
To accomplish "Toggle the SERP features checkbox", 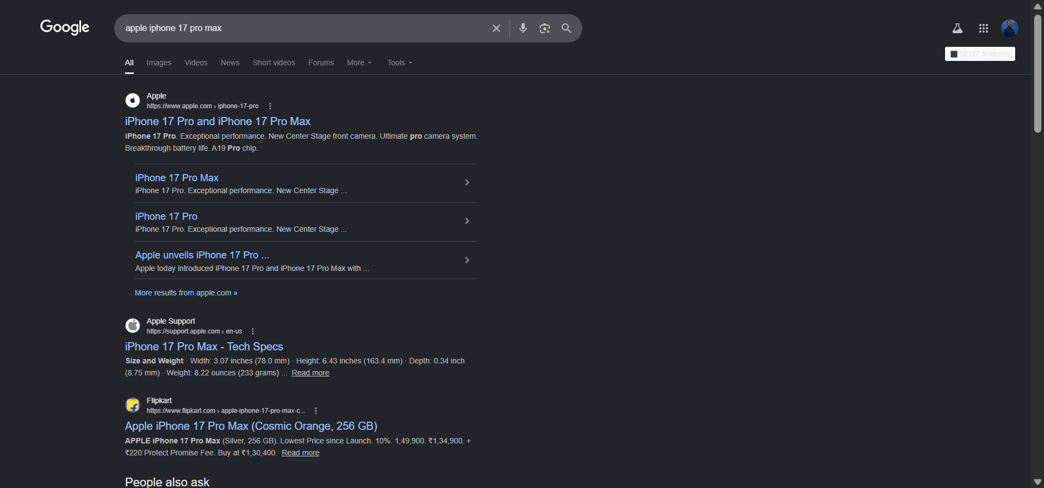I will click(x=954, y=54).
